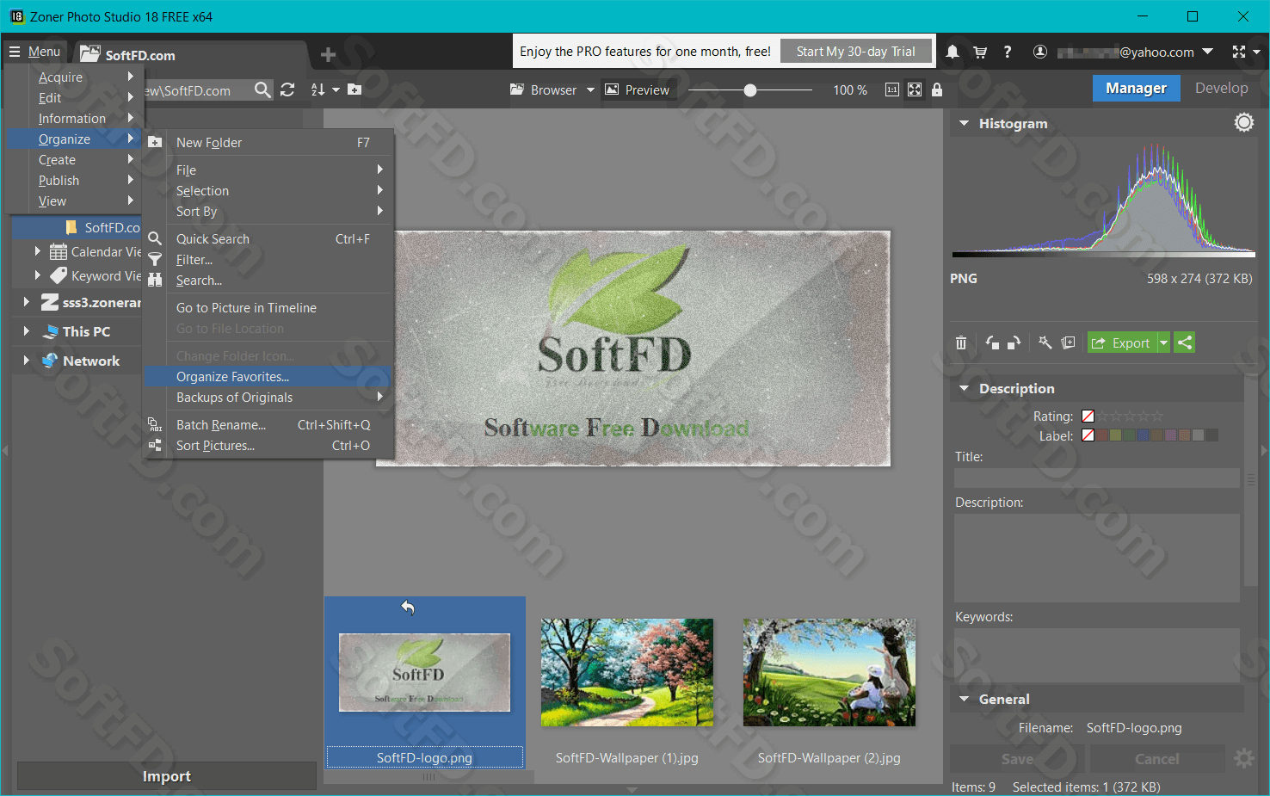Set zoom to 1:1 actual size

[892, 89]
